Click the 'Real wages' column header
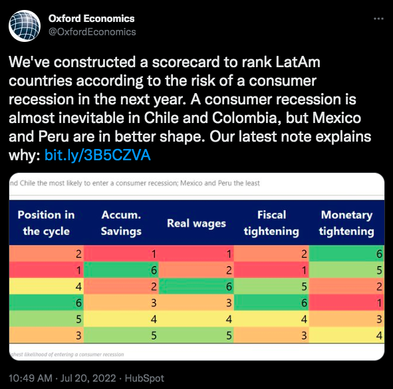The height and width of the screenshot is (389, 393). click(197, 223)
